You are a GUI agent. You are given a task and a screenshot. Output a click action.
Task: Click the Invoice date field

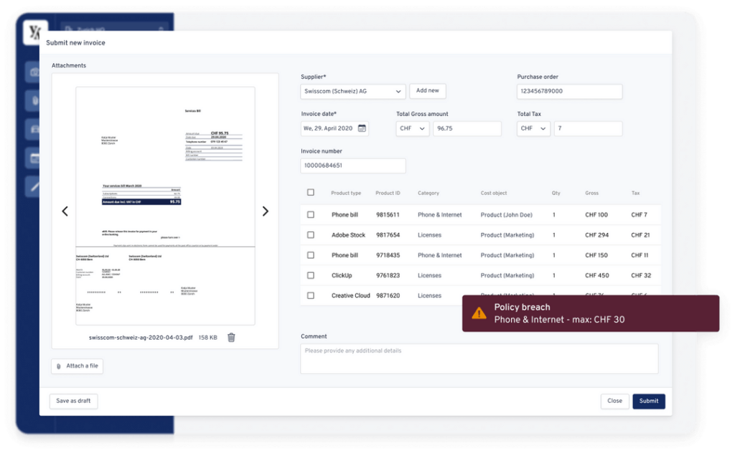(334, 128)
